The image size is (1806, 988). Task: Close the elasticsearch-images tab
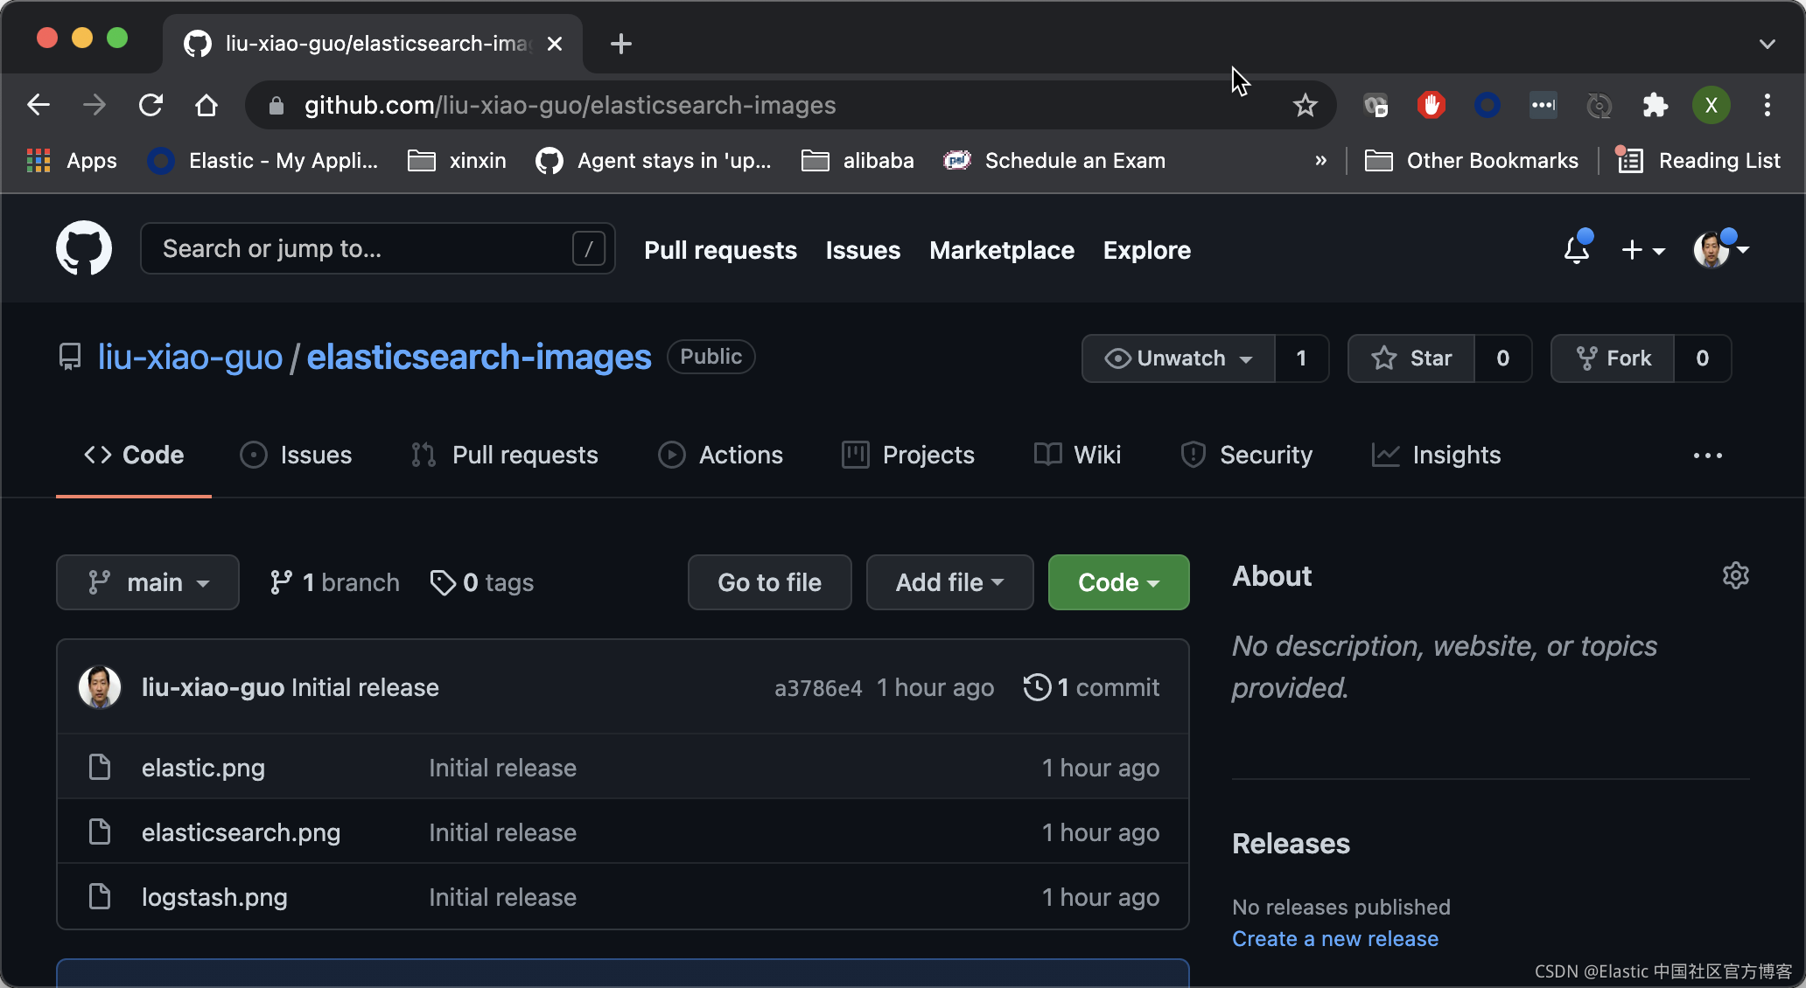pyautogui.click(x=554, y=43)
